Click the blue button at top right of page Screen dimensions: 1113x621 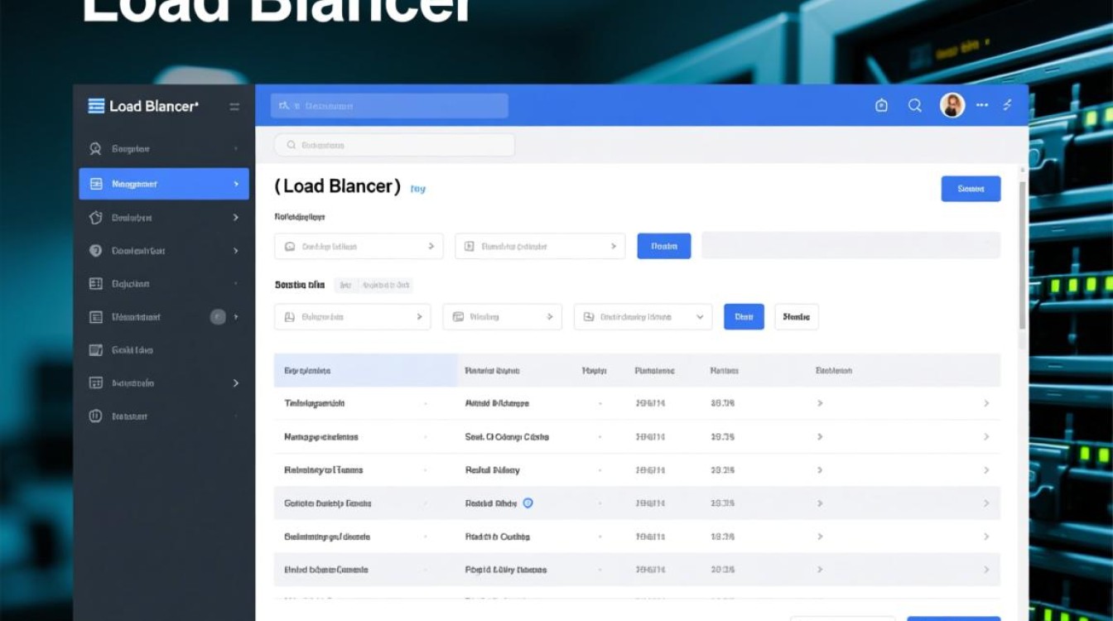pyautogui.click(x=971, y=189)
